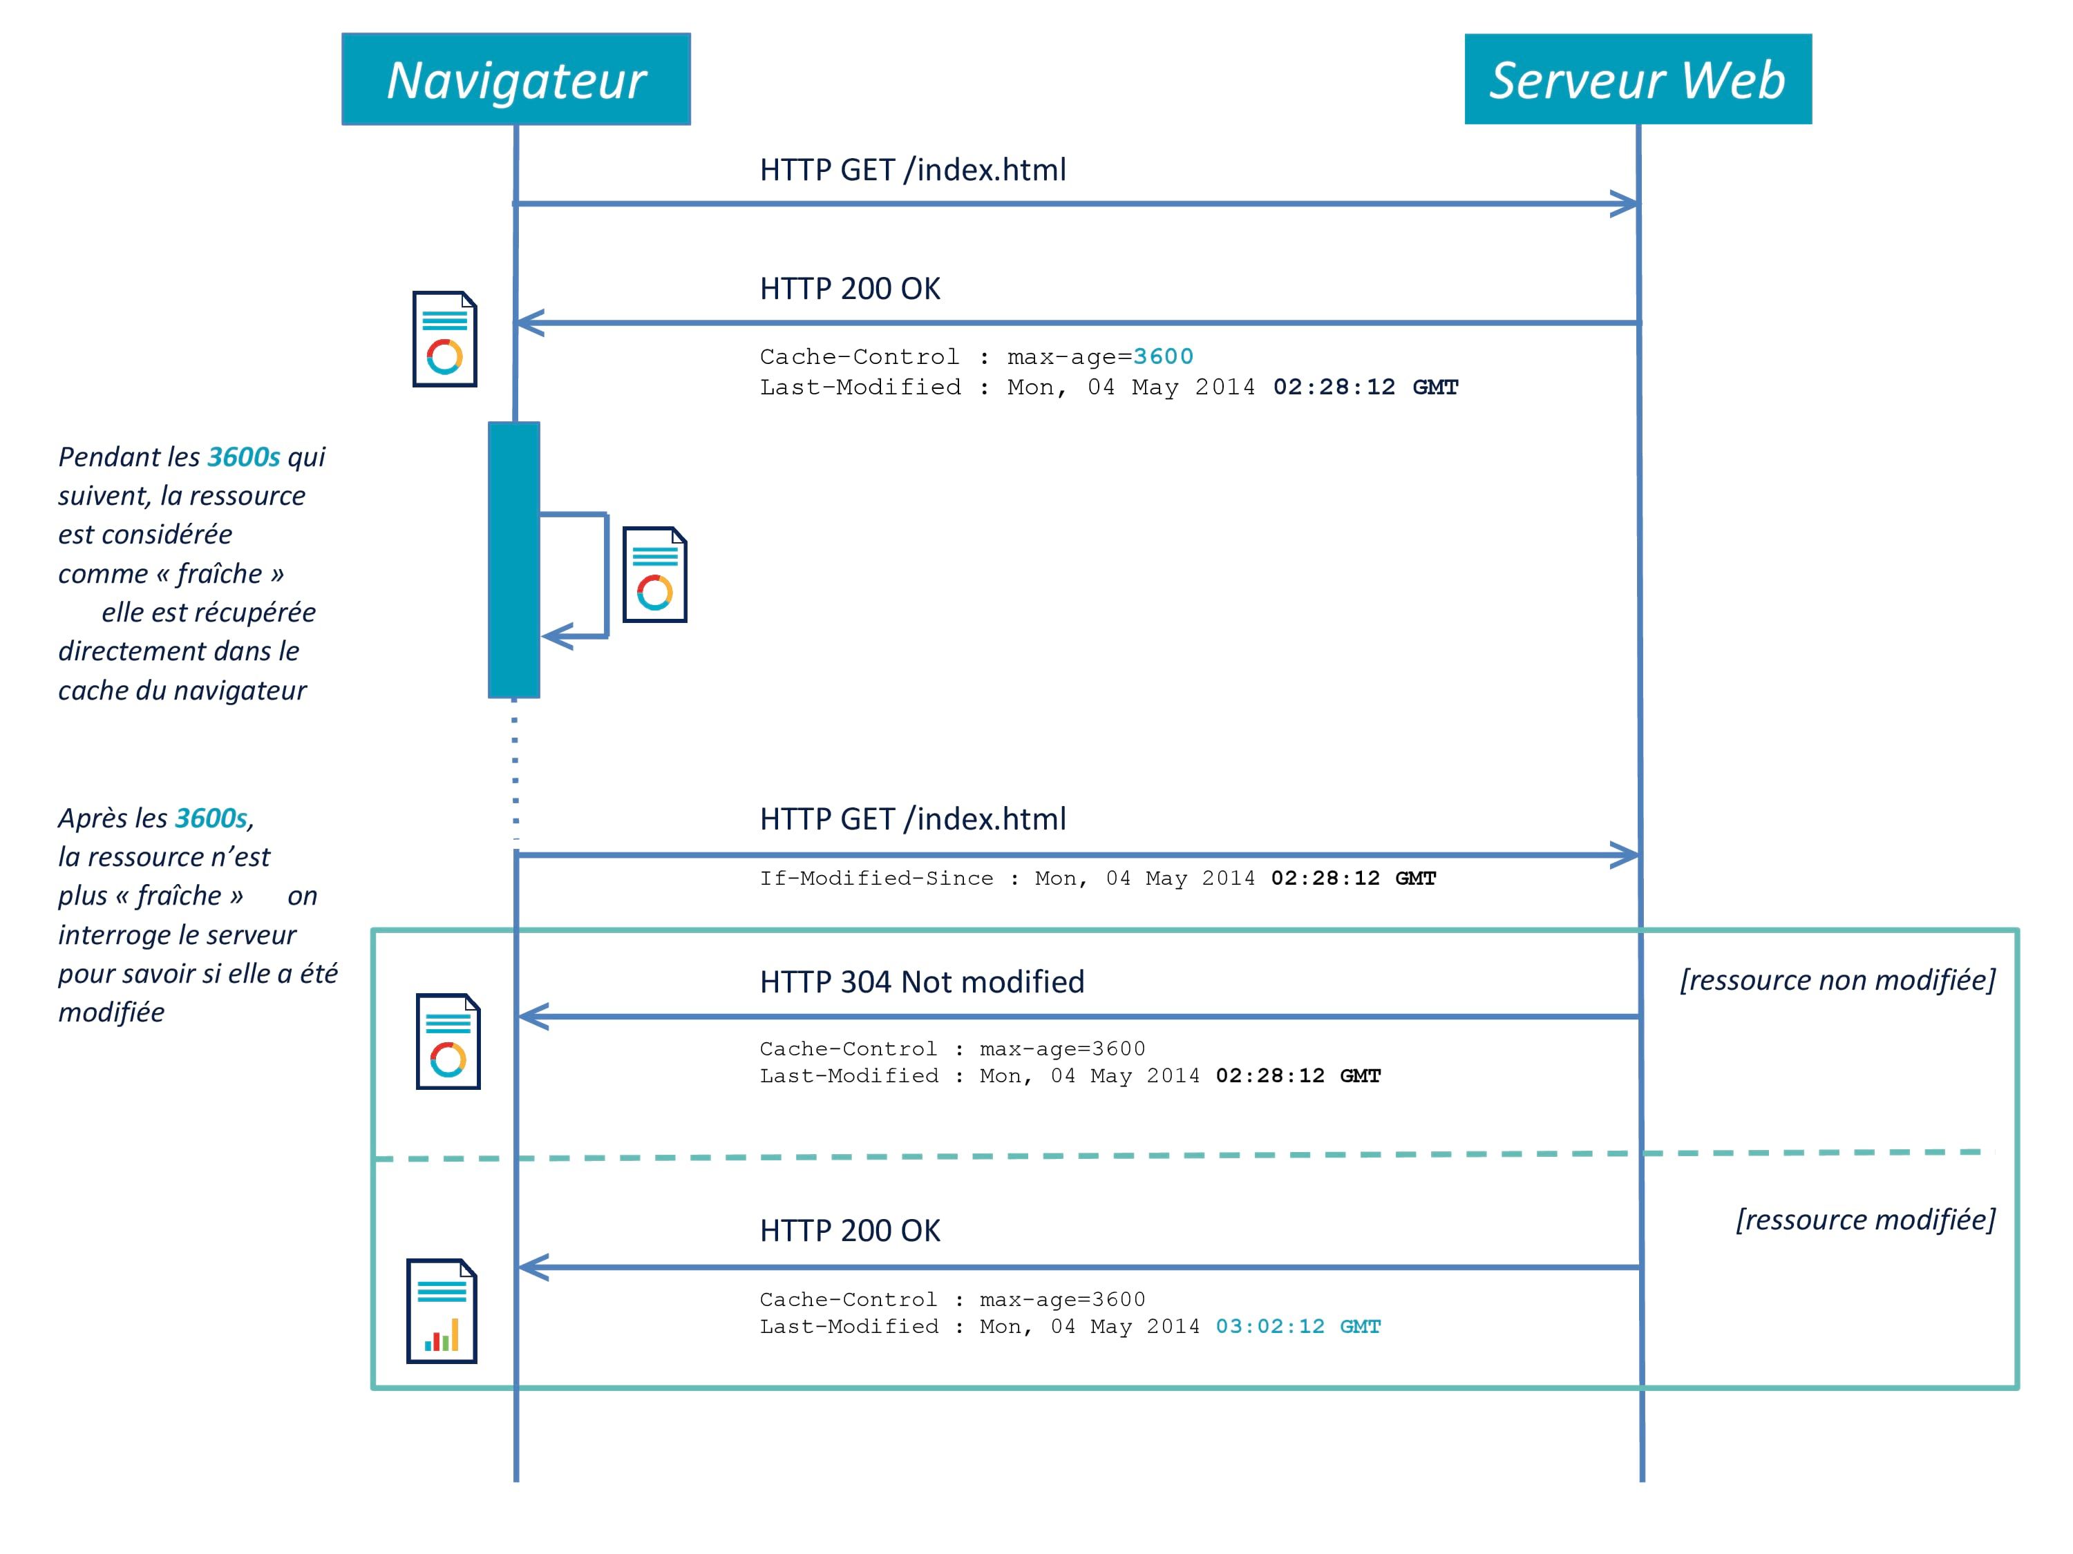Image resolution: width=2073 pixels, height=1554 pixels.
Task: Click the first 'HTTP GET /index.html' label
Action: (x=912, y=169)
